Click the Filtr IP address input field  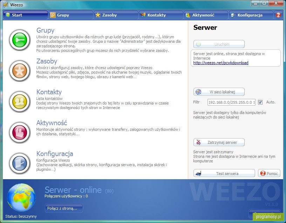231,102
